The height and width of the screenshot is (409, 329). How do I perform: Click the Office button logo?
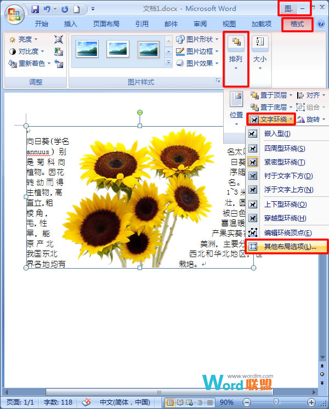[14, 14]
